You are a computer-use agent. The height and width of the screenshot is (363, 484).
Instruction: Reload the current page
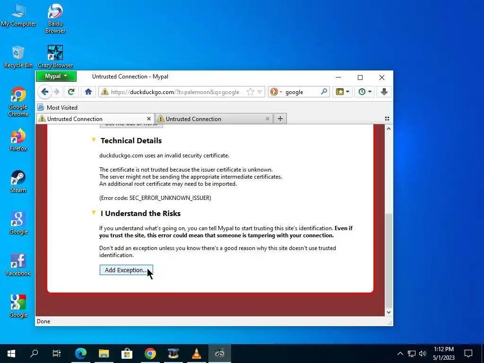pos(71,92)
